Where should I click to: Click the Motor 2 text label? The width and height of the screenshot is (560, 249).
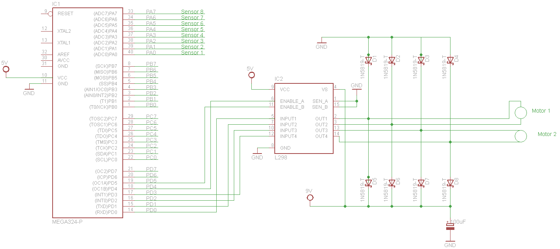[x=547, y=134]
